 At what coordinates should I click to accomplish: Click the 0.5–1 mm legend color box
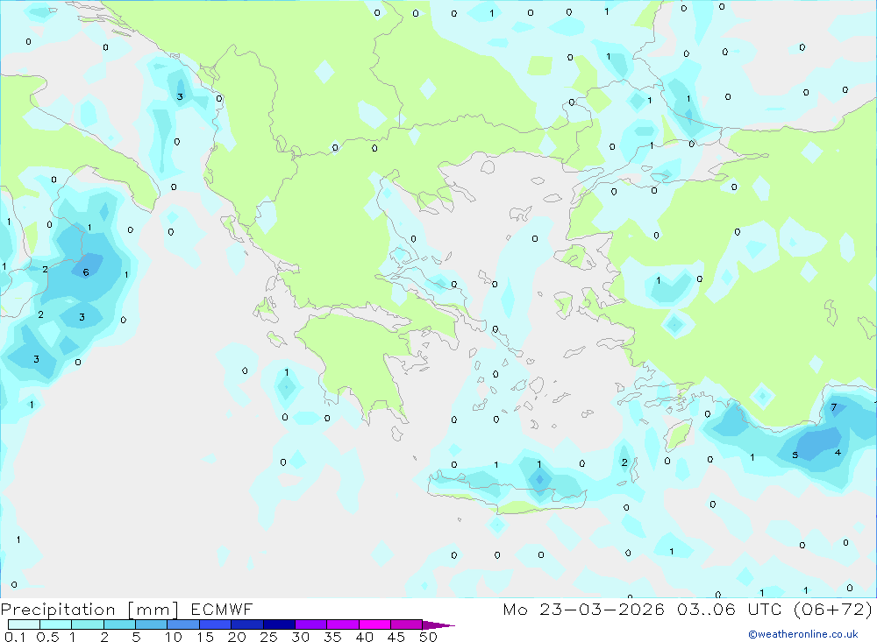pyautogui.click(x=56, y=624)
